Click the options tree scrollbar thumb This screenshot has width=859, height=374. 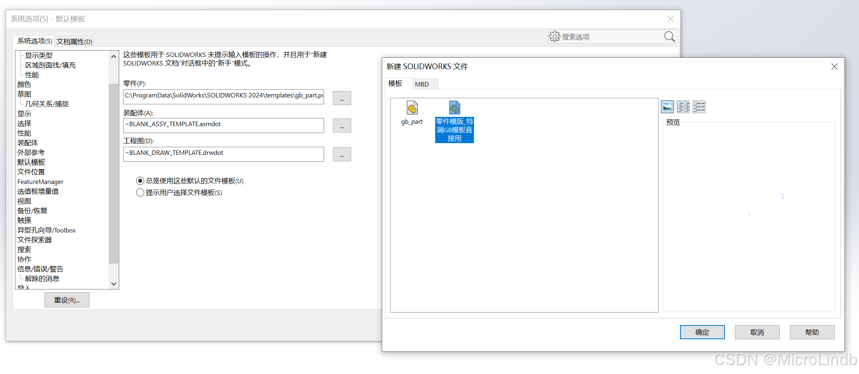pyautogui.click(x=114, y=173)
